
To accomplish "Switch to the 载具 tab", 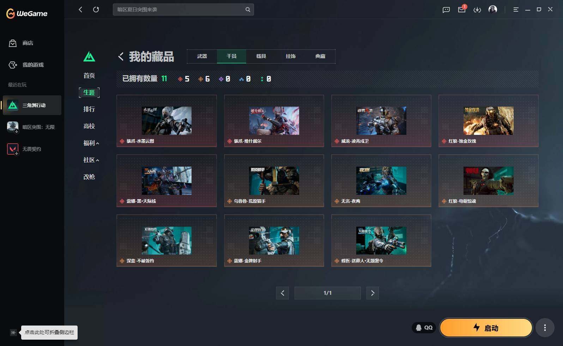I will [x=261, y=56].
